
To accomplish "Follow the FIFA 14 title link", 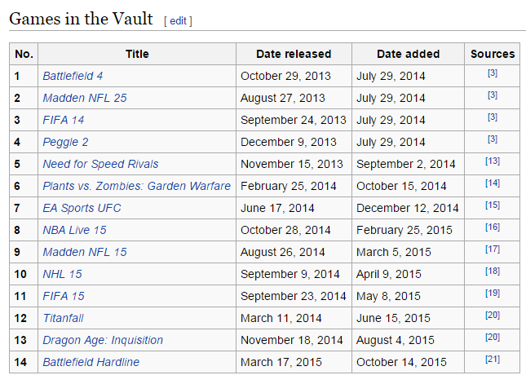I will click(63, 120).
